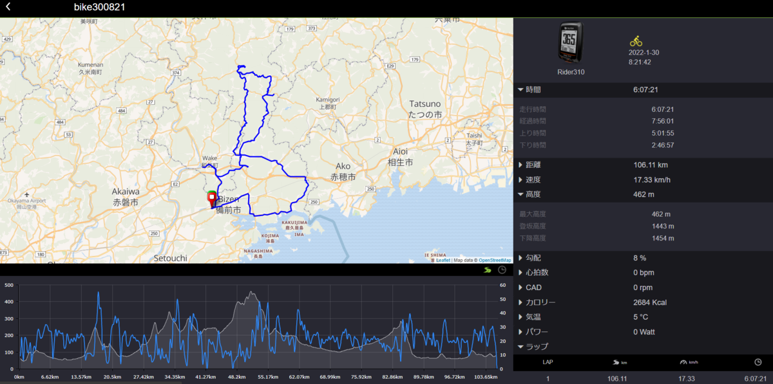Viewport: 773px width, 384px height.
Task: Click the calorie value 2684 Kcal
Action: pos(650,302)
